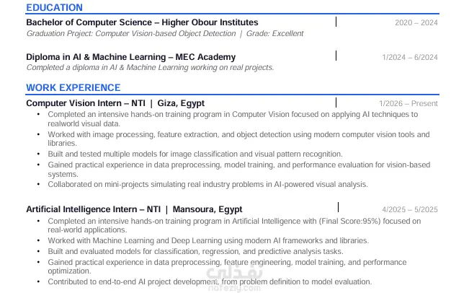469x293 pixels.
Task: Click the WORK EXPERIENCE section heading
Action: [x=73, y=87]
